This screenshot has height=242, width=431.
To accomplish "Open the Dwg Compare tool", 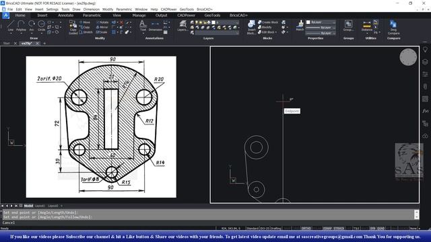I will 393,27.
